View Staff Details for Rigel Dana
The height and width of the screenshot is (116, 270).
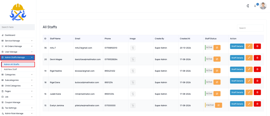pos(237,81)
